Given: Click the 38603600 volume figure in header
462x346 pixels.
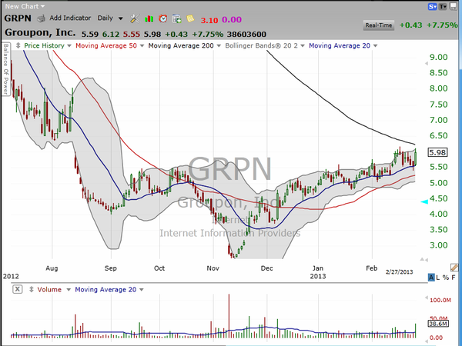Looking at the screenshot, I should [x=246, y=35].
